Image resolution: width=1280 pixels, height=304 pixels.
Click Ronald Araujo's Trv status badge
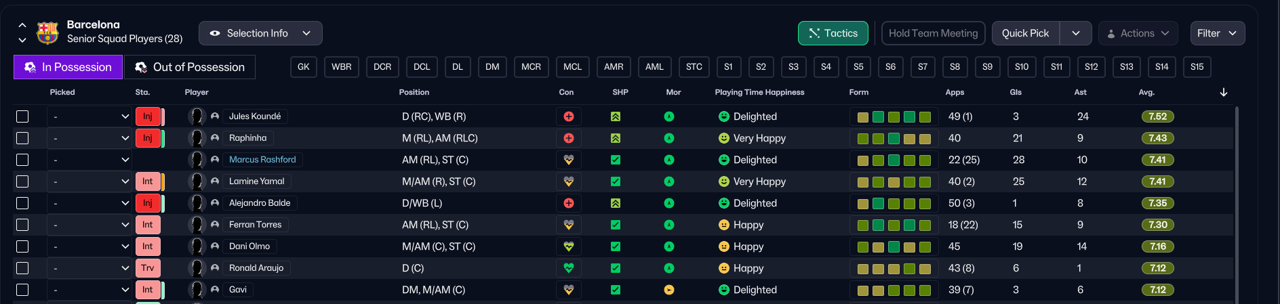[x=148, y=268]
